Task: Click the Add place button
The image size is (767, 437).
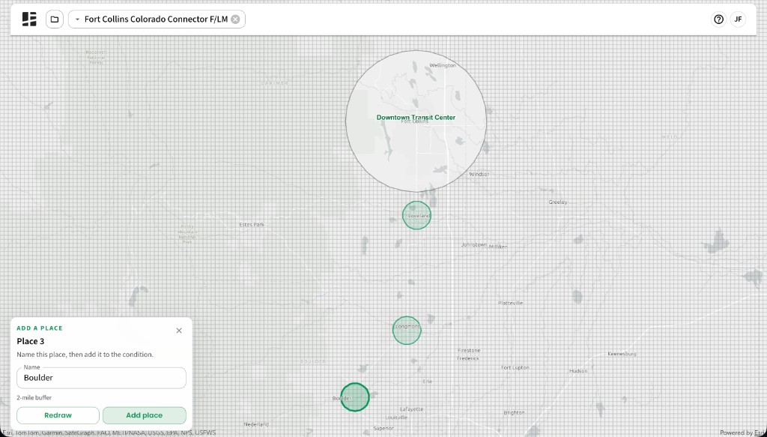Action: (145, 415)
